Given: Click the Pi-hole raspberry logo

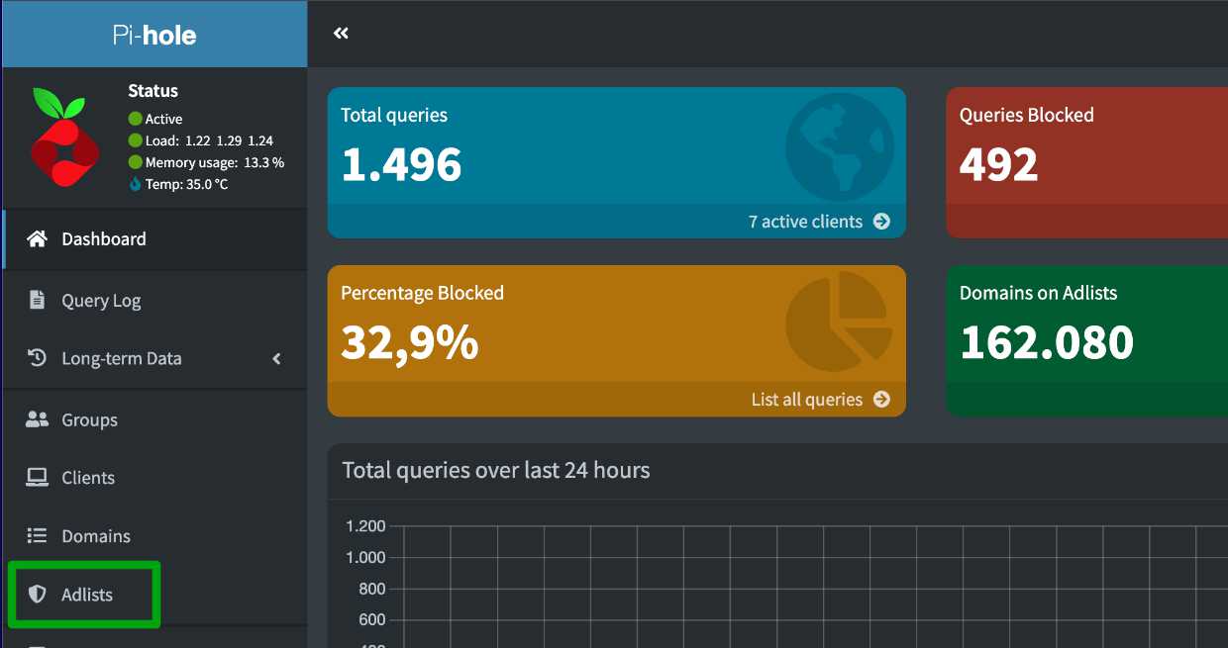Looking at the screenshot, I should pyautogui.click(x=64, y=138).
